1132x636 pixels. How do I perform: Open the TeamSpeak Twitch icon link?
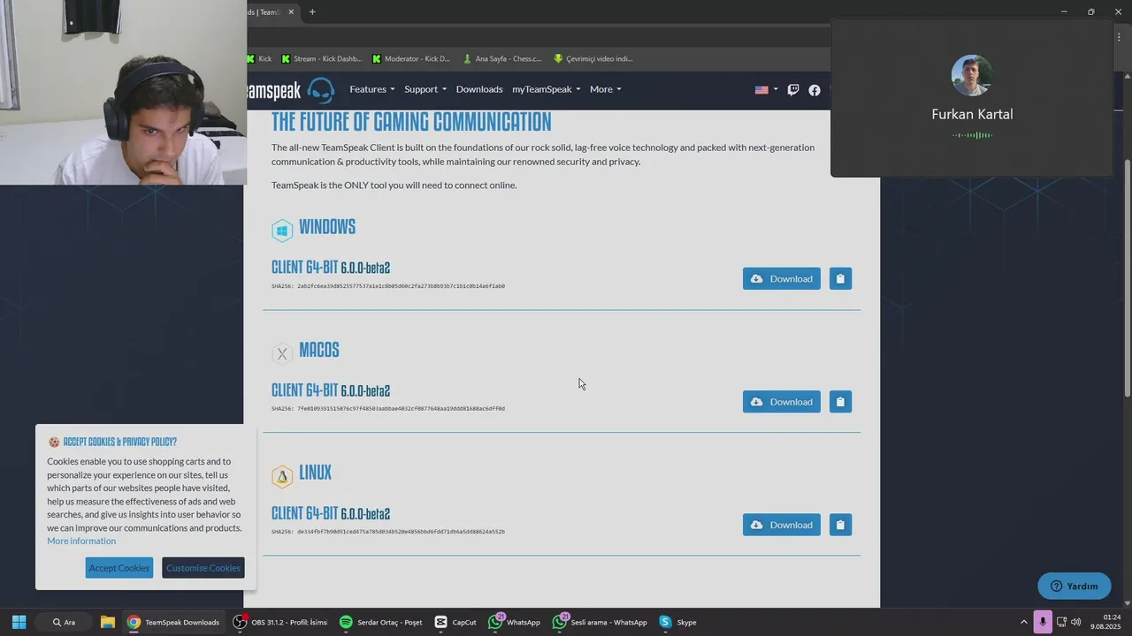793,89
